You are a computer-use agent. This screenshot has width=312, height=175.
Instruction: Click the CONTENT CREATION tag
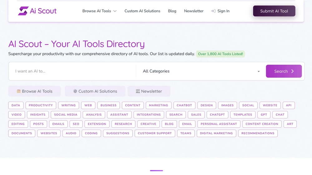(x=262, y=124)
